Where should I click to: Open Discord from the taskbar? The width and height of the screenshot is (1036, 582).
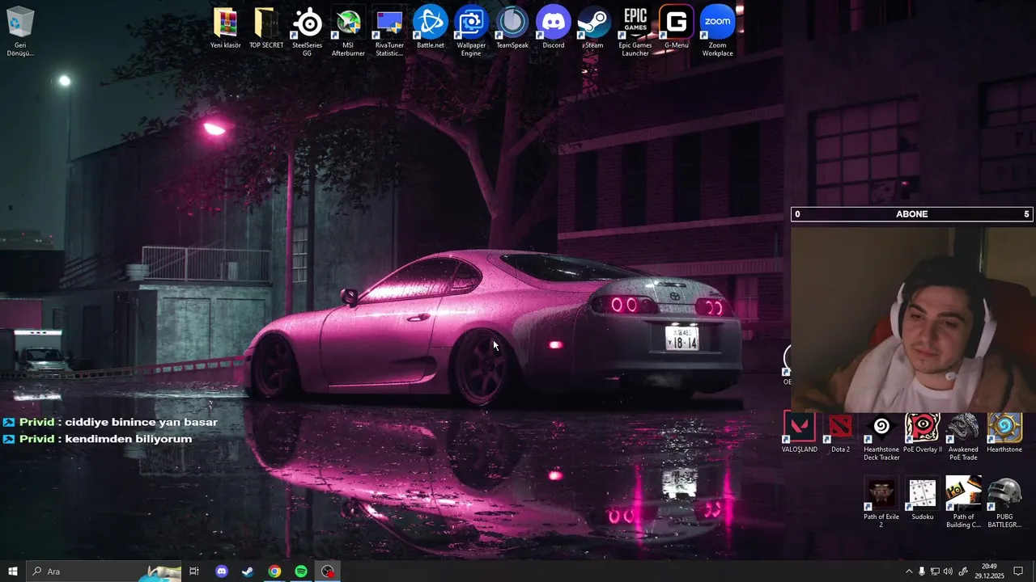(x=222, y=571)
